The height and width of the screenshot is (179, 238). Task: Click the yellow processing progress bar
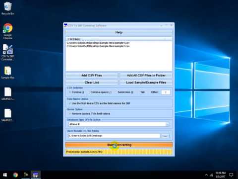[x=119, y=152]
